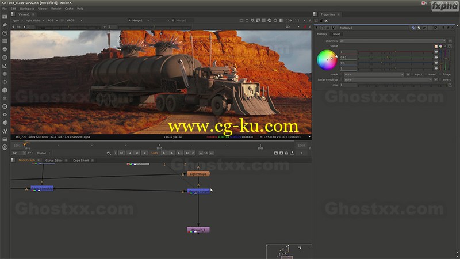Switch to the Dope Sheet tab

[80, 161]
